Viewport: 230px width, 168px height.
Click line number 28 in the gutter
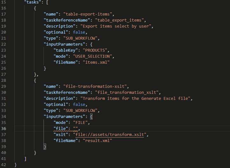coord(3,80)
